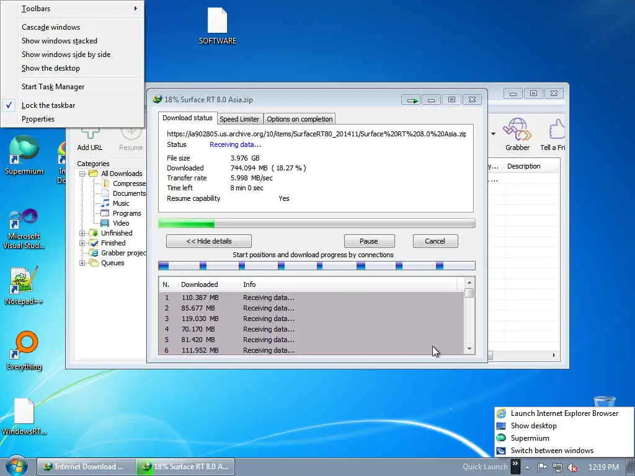Select the SOFTWARE file on desktop
The image size is (635, 476).
pos(218,26)
